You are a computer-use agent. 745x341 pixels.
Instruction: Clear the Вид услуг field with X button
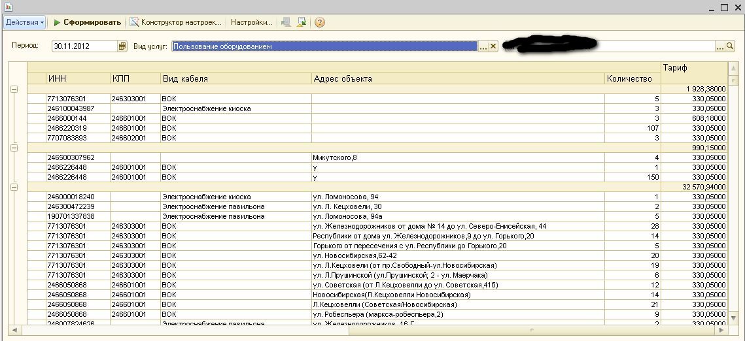click(x=493, y=46)
